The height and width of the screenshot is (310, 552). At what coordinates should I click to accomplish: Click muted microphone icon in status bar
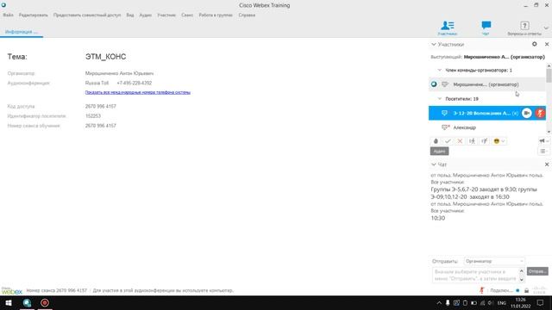[x=481, y=290]
